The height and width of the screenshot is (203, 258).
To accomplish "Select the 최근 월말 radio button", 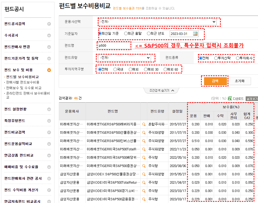I will [x=126, y=33].
